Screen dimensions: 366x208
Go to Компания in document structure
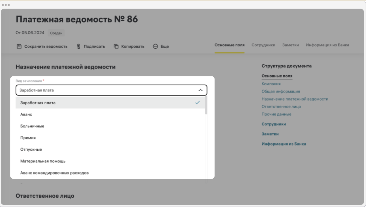[x=271, y=84]
